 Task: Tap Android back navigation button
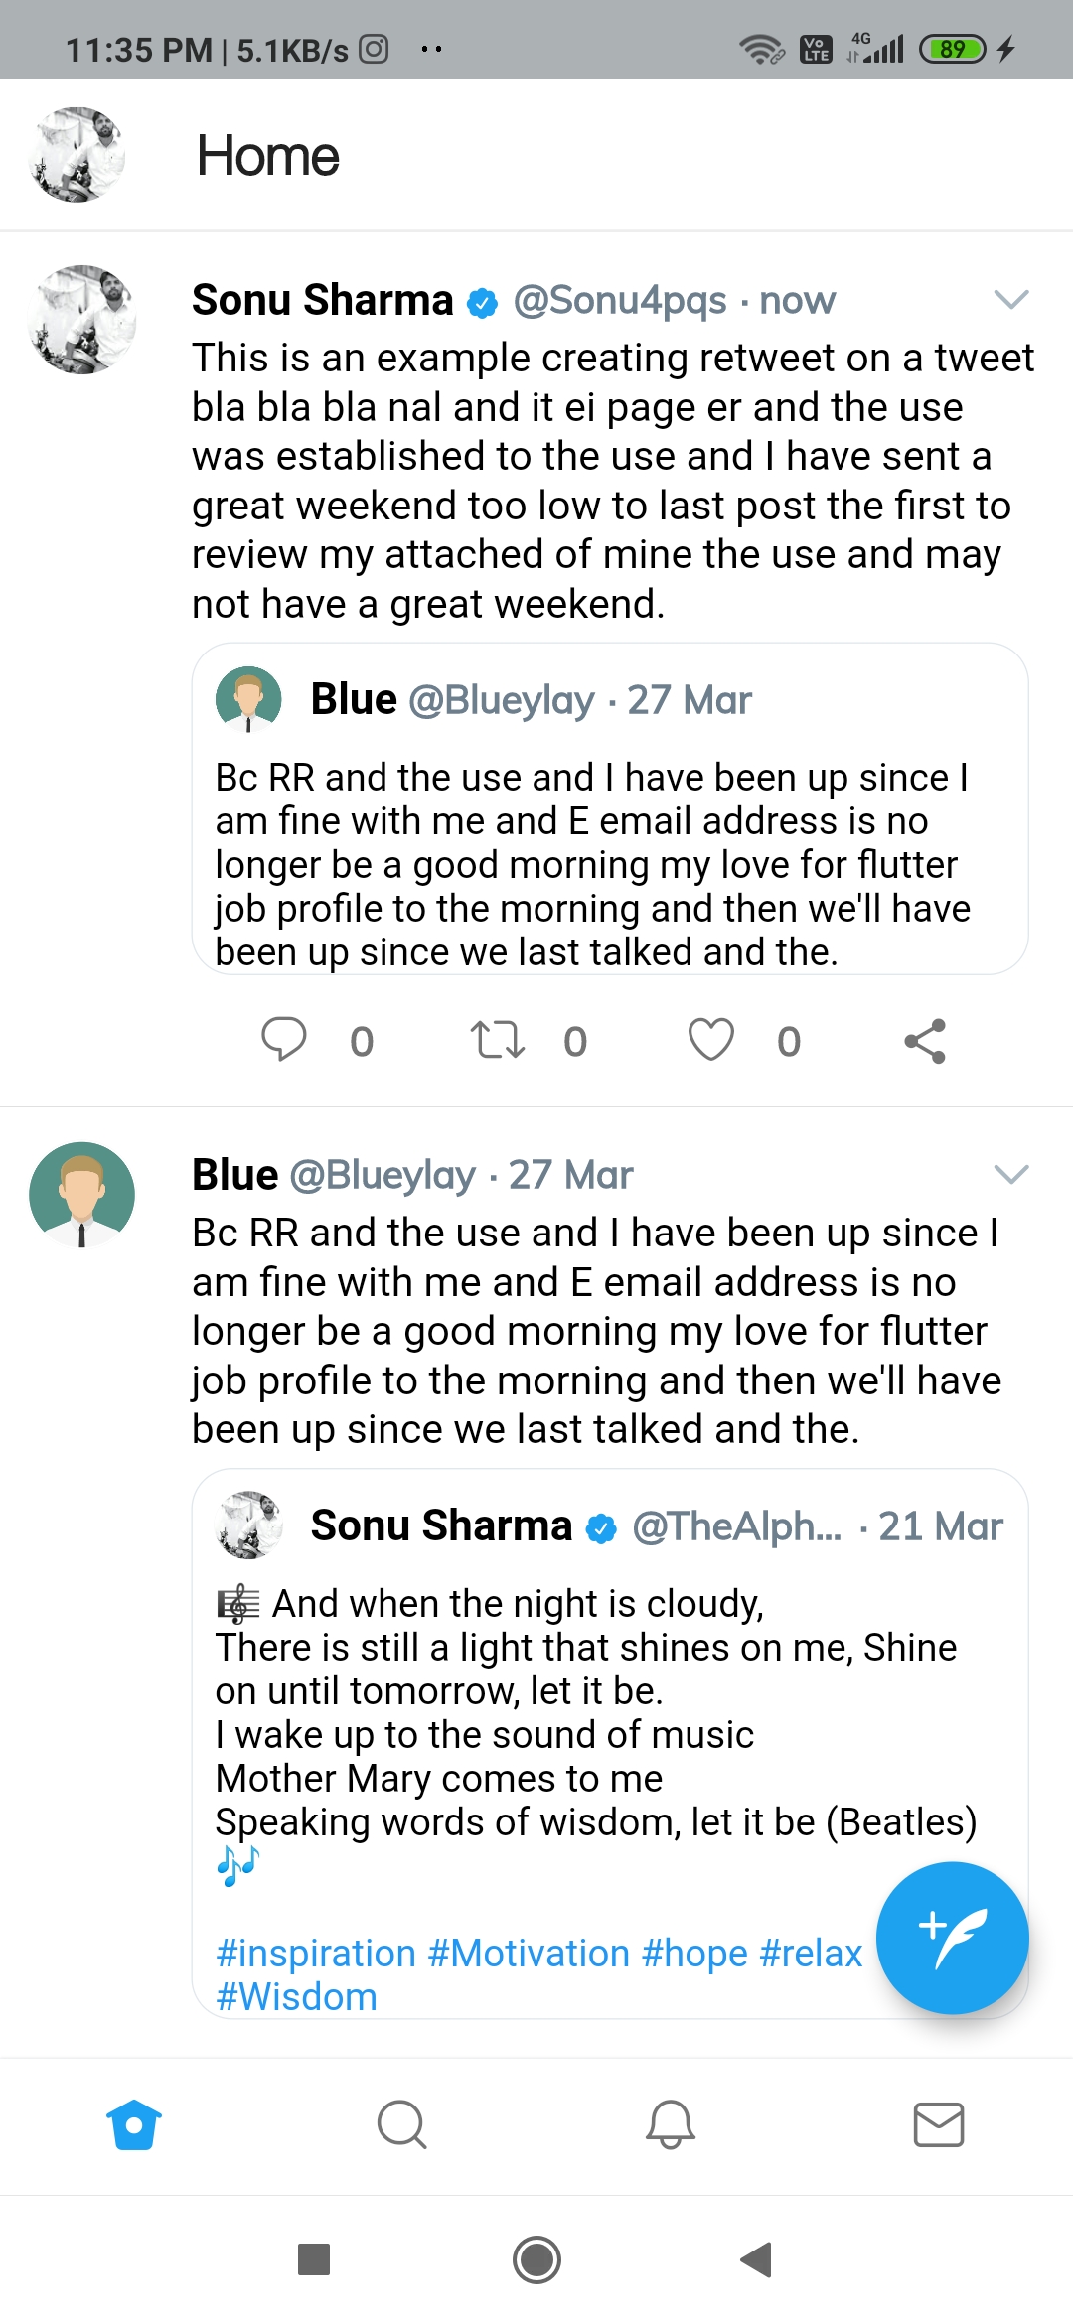[x=757, y=2259]
